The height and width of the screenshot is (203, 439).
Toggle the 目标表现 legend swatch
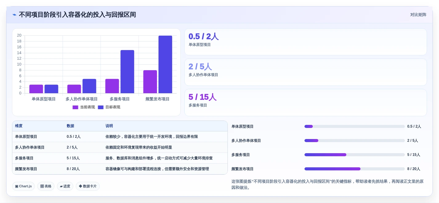click(101, 107)
